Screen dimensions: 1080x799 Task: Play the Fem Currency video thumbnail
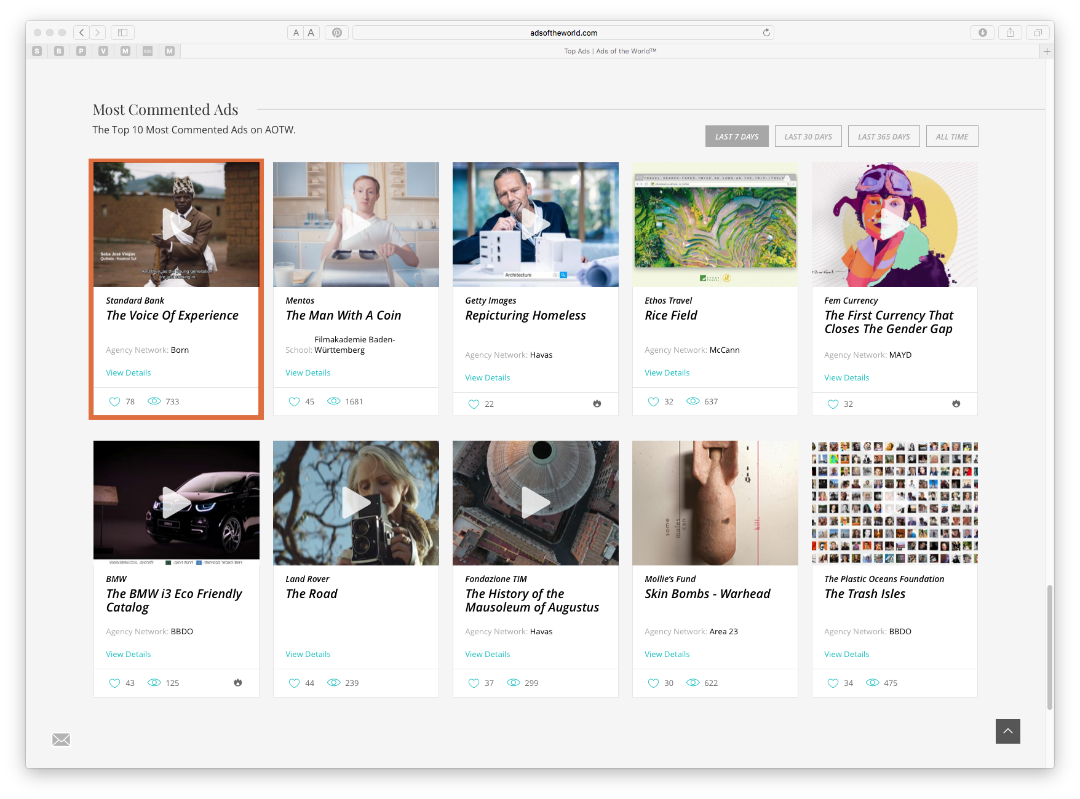[895, 224]
